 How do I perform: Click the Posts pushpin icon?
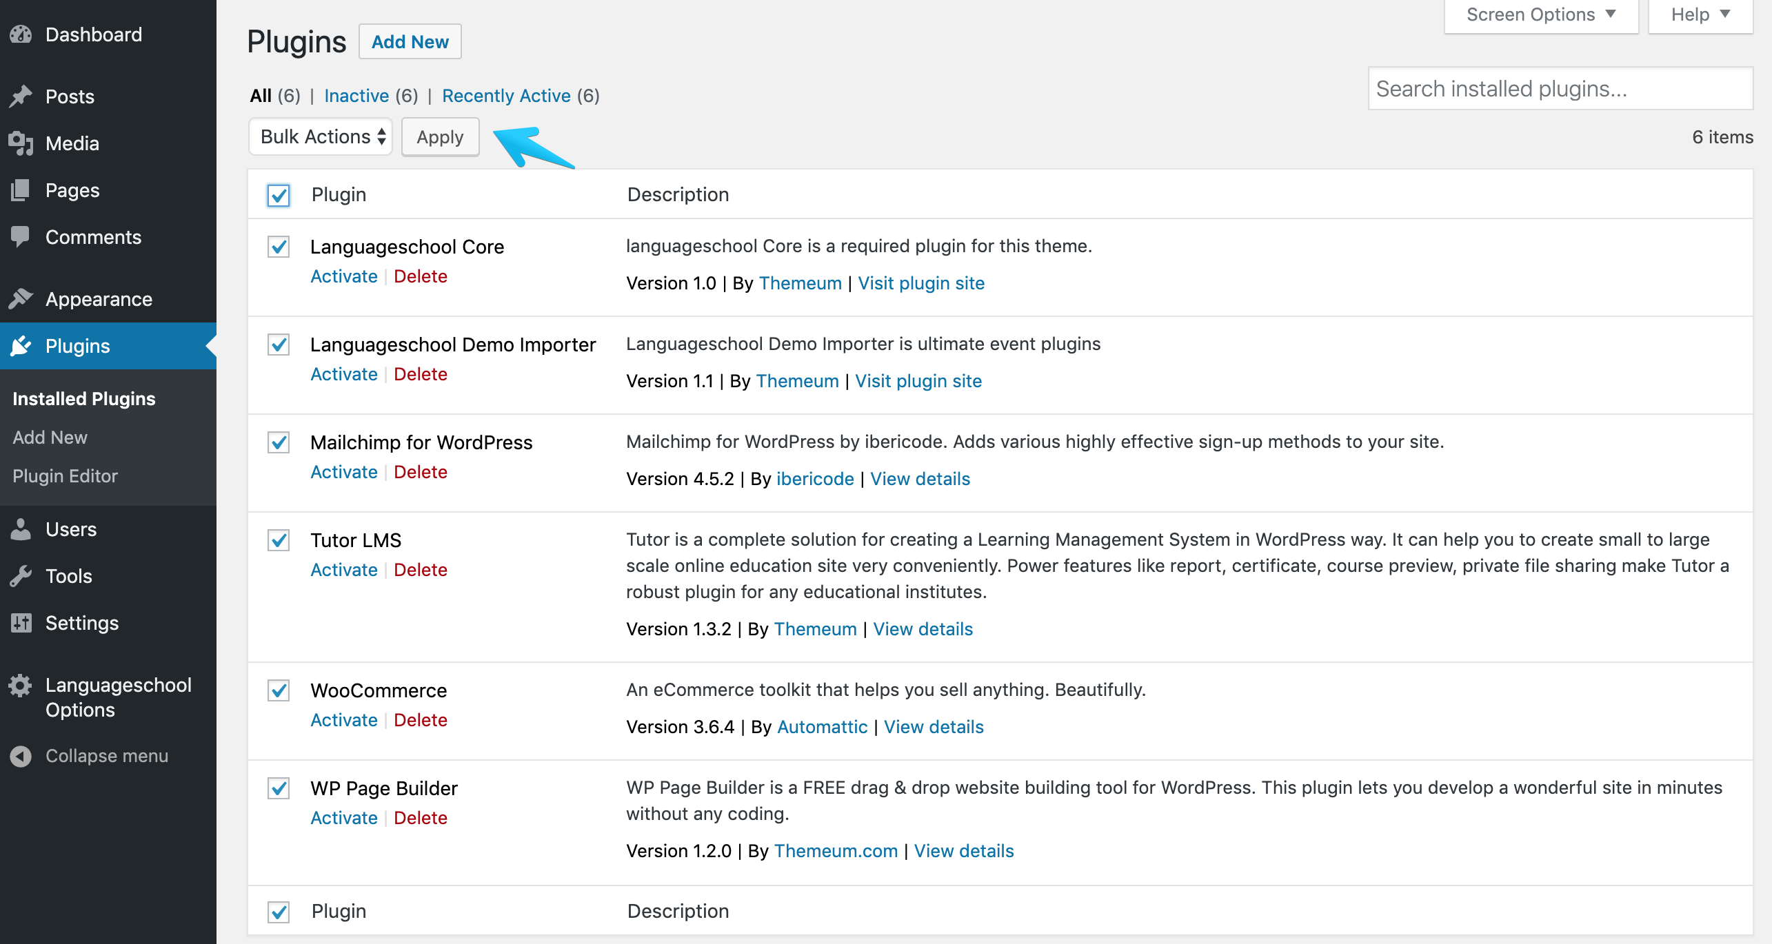click(x=21, y=96)
